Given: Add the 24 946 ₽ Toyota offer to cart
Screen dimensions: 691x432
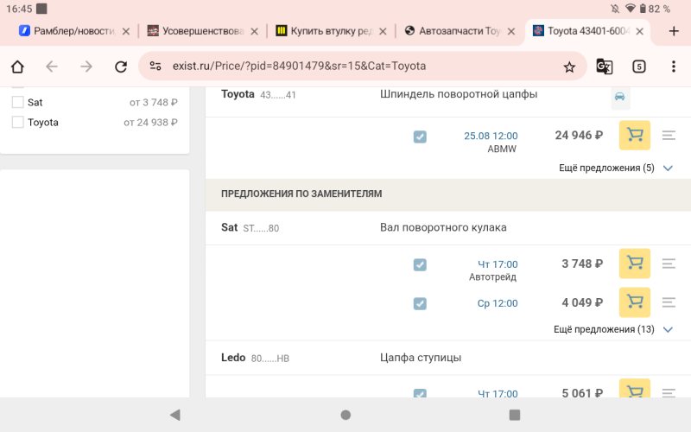Looking at the screenshot, I should [x=635, y=135].
